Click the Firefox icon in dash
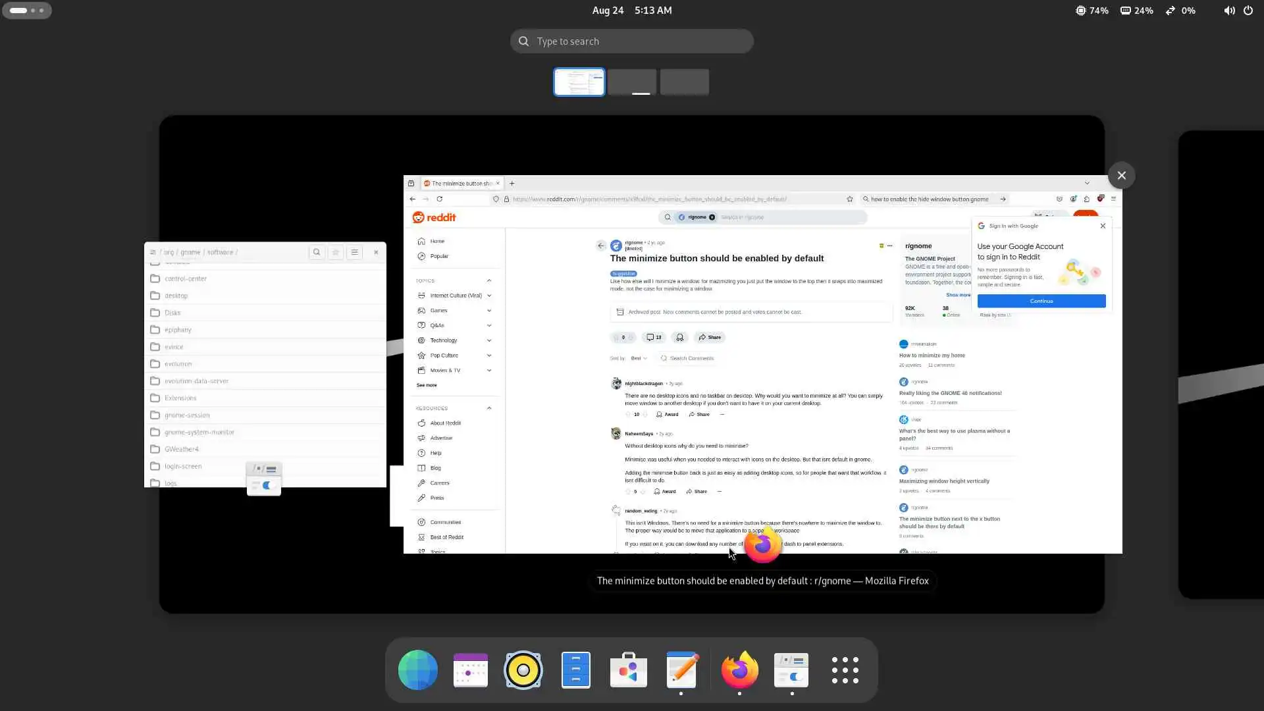Image resolution: width=1264 pixels, height=711 pixels. [x=739, y=670]
